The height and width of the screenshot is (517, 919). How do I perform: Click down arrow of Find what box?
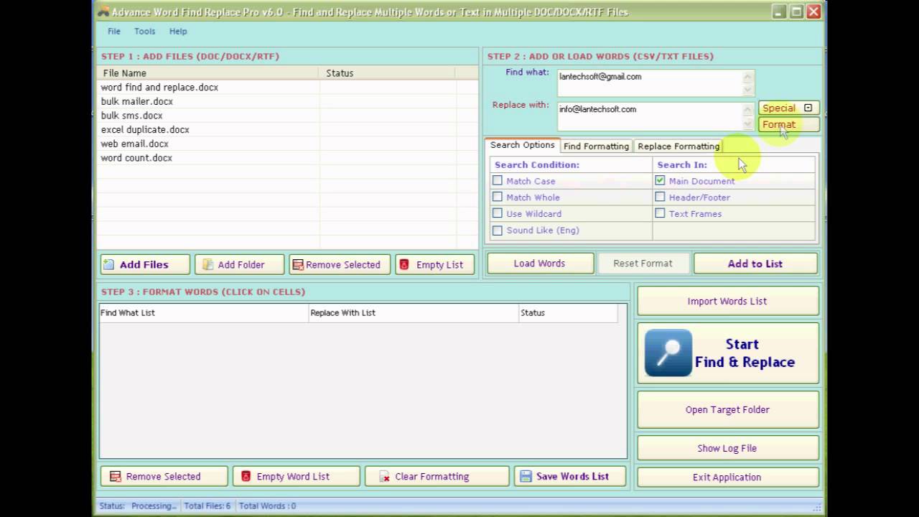pyautogui.click(x=747, y=89)
